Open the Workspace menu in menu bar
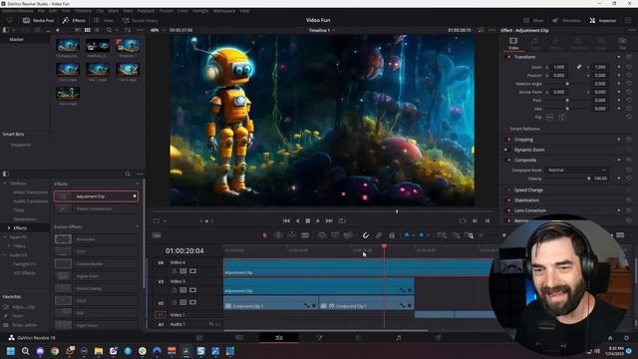 pos(223,11)
